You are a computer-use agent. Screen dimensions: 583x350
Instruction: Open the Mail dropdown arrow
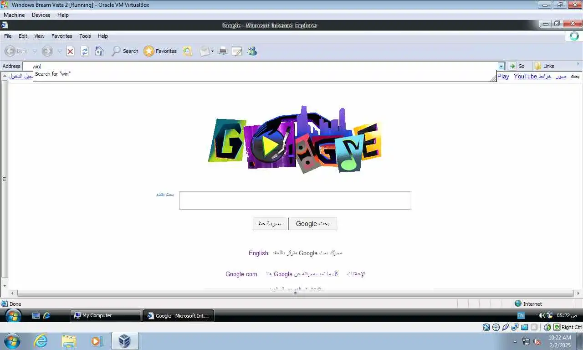click(212, 51)
